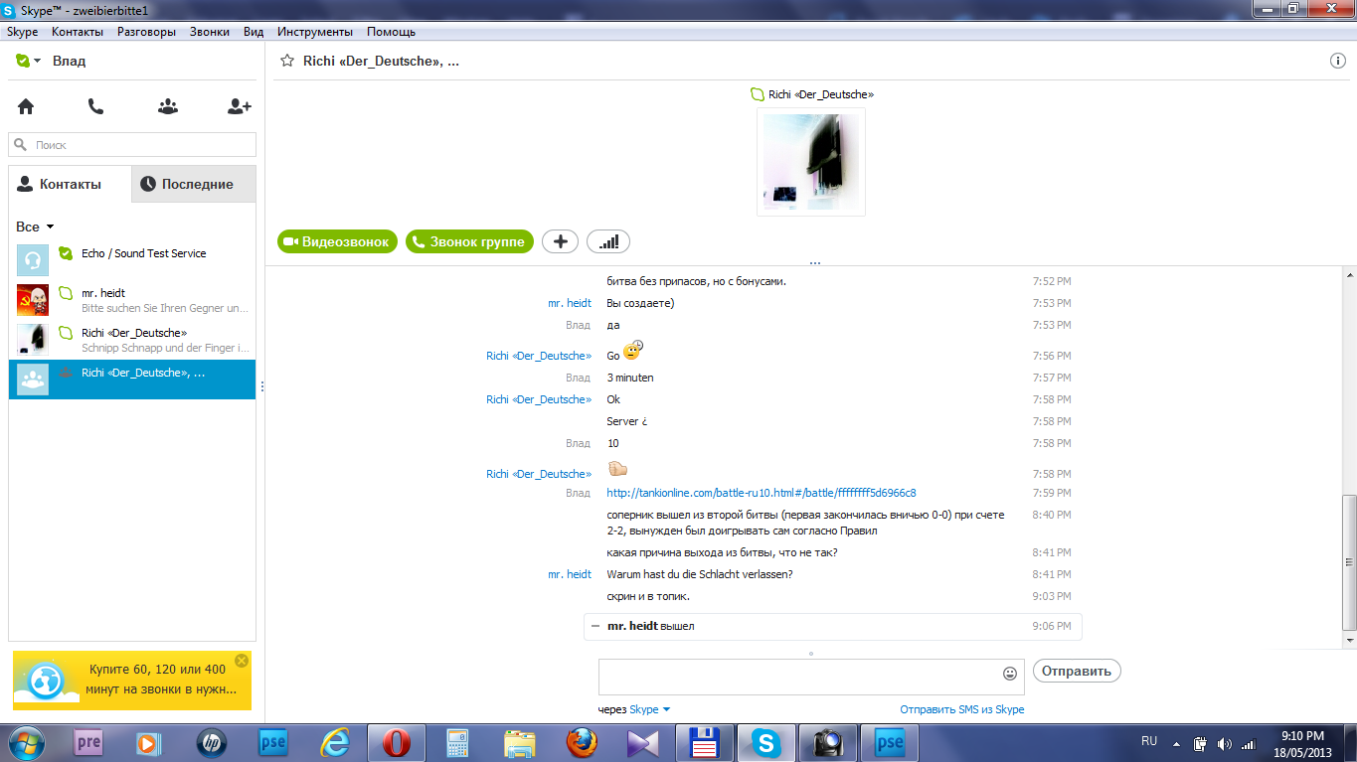Open the Разговоры menu
Screen dimensions: 1357x762
146,32
